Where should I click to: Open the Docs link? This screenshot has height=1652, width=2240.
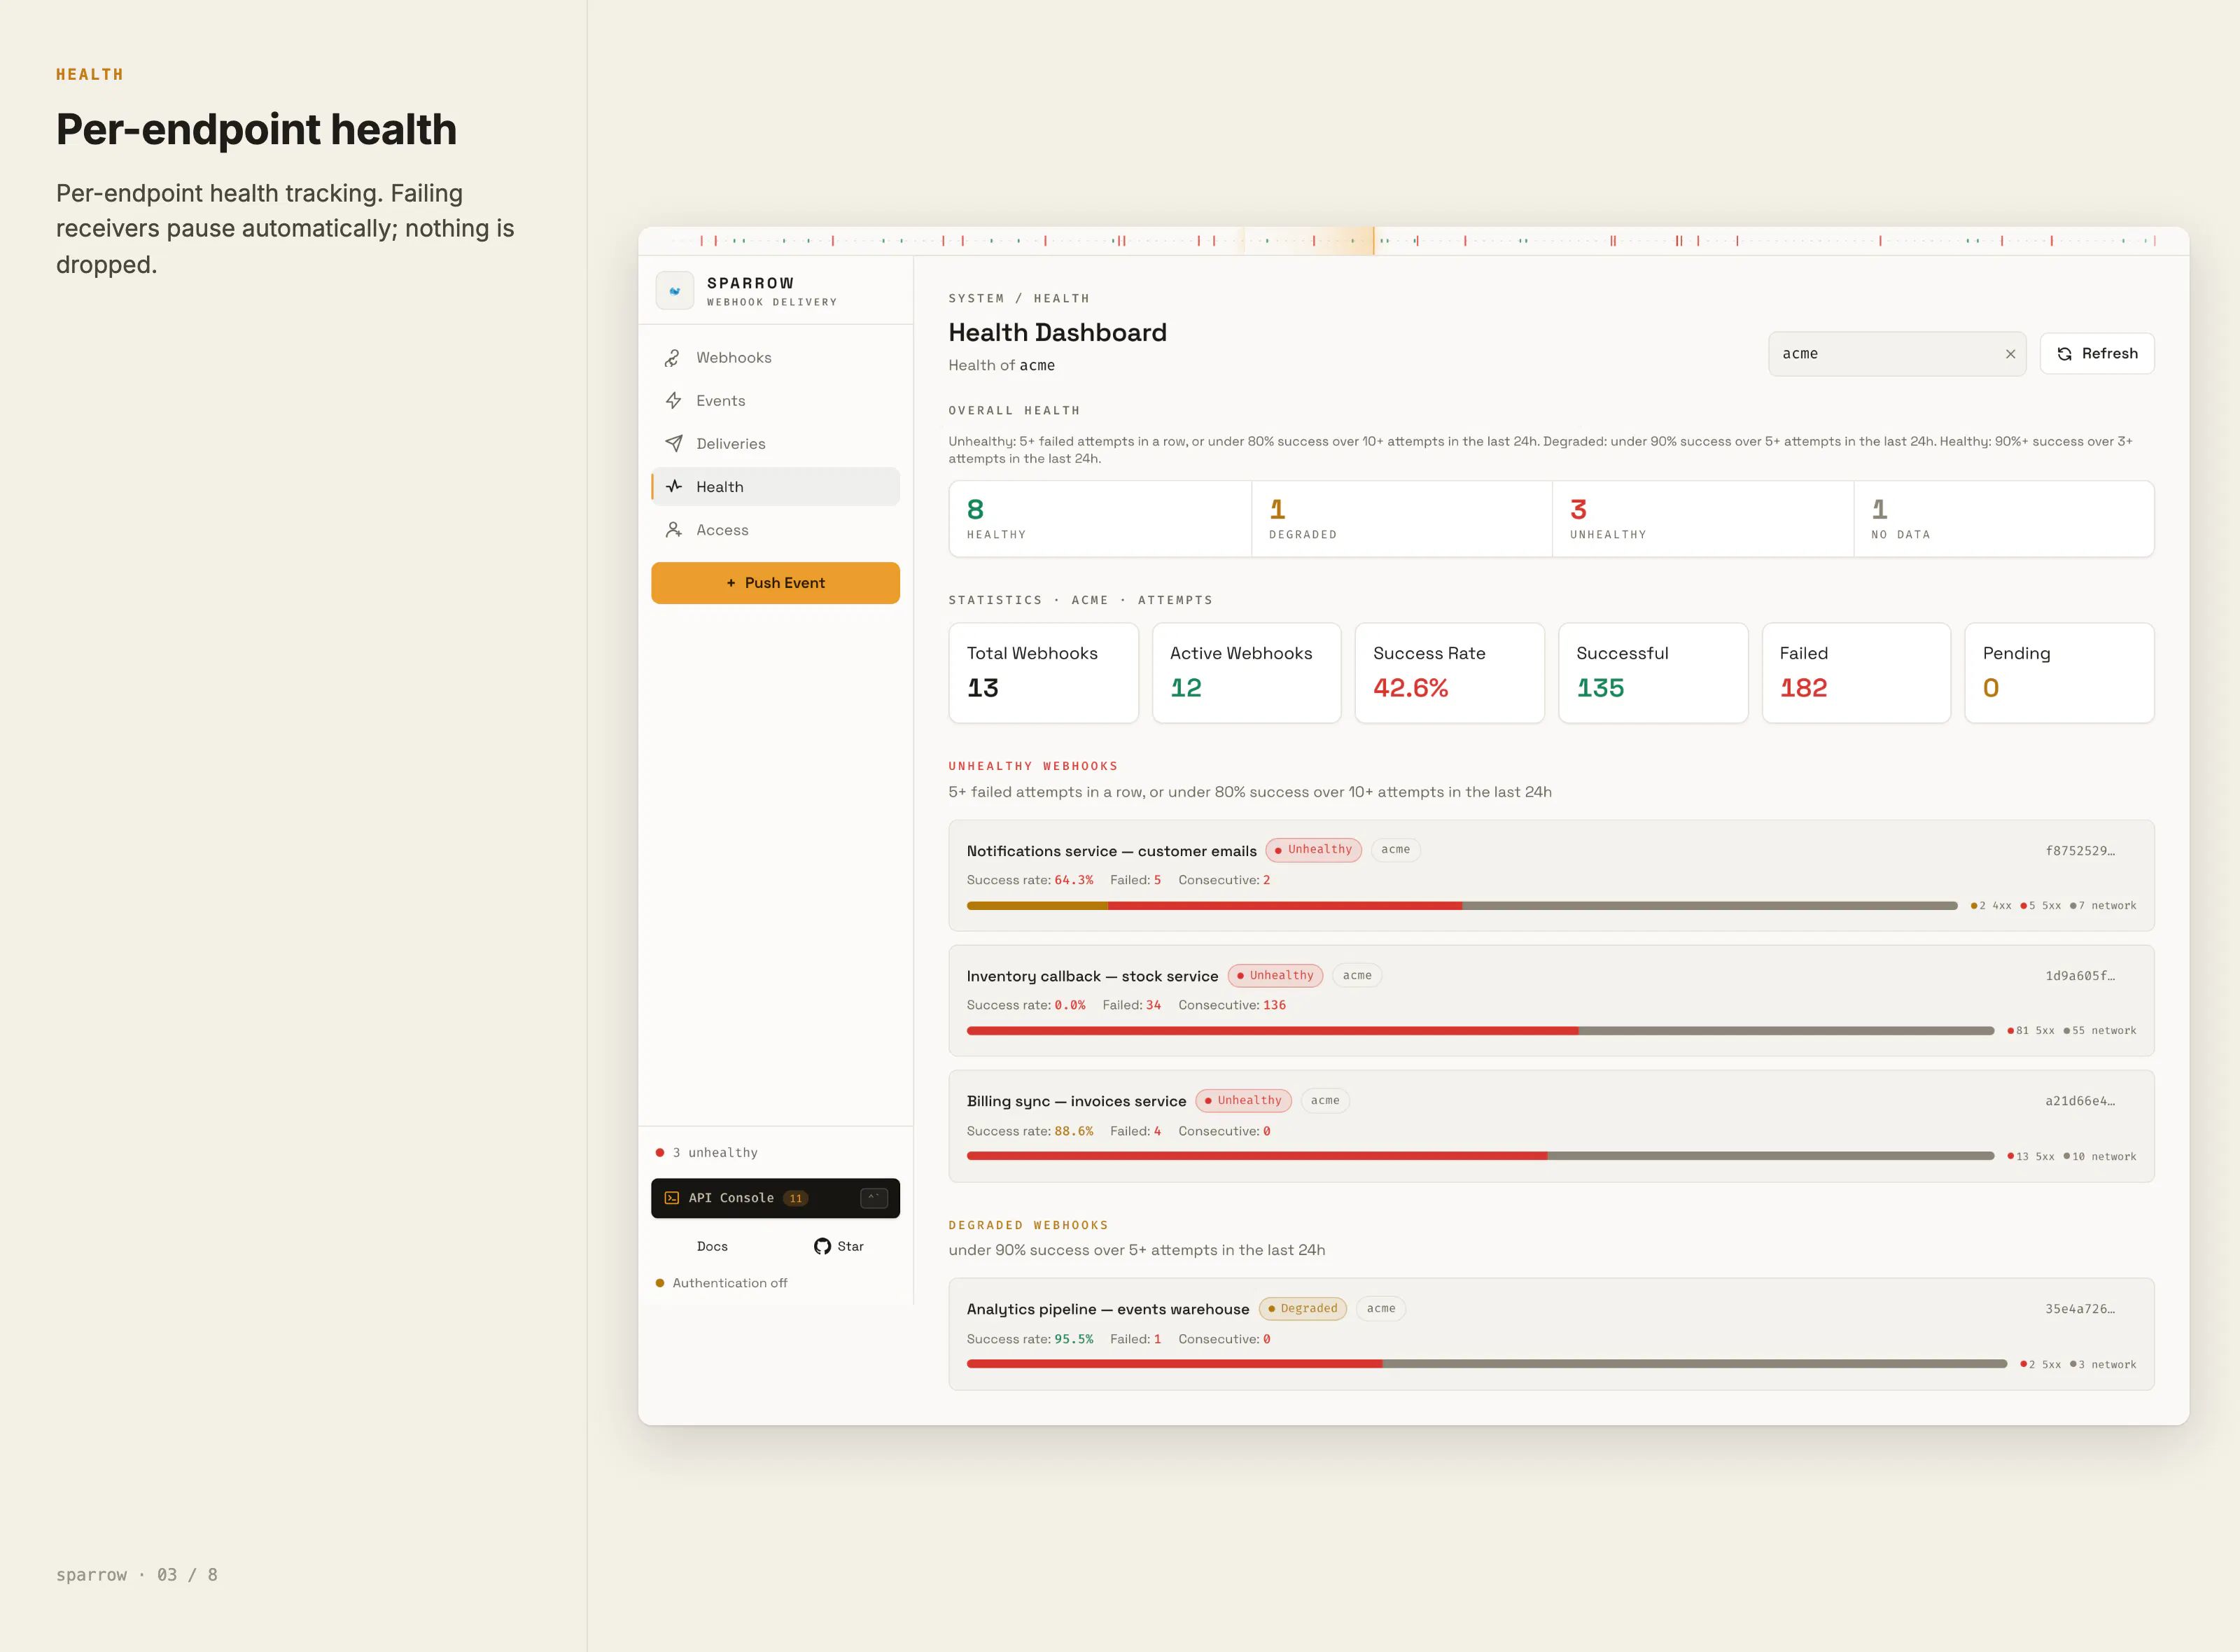[712, 1246]
